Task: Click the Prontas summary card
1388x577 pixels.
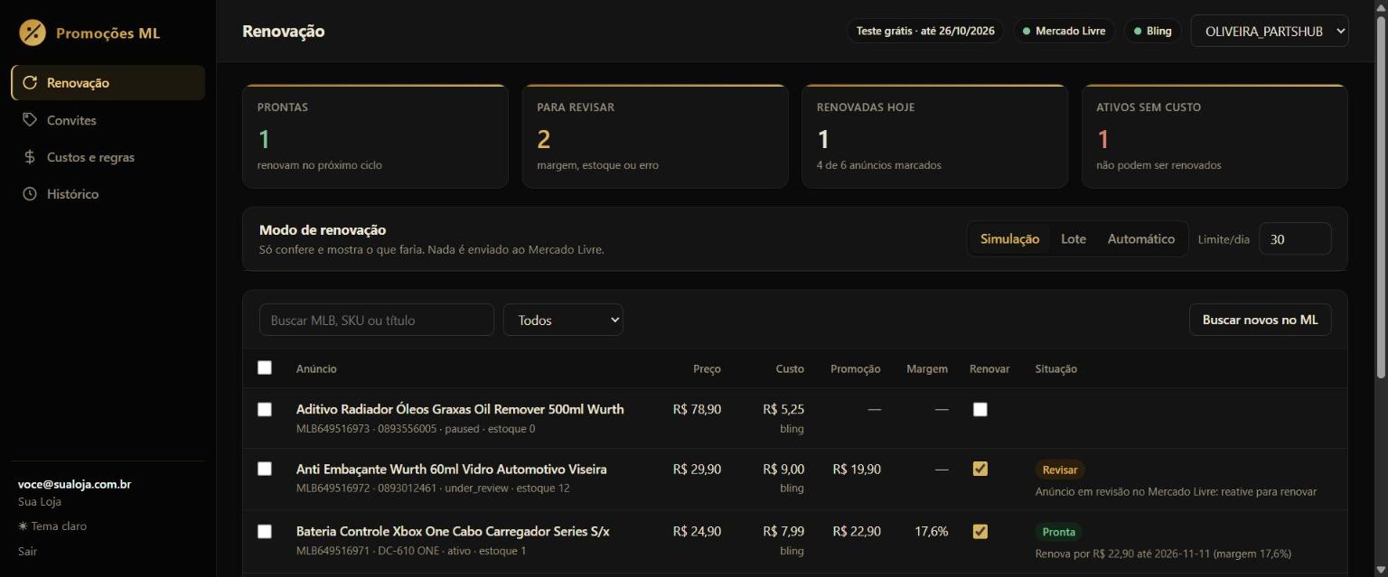Action: pos(375,136)
